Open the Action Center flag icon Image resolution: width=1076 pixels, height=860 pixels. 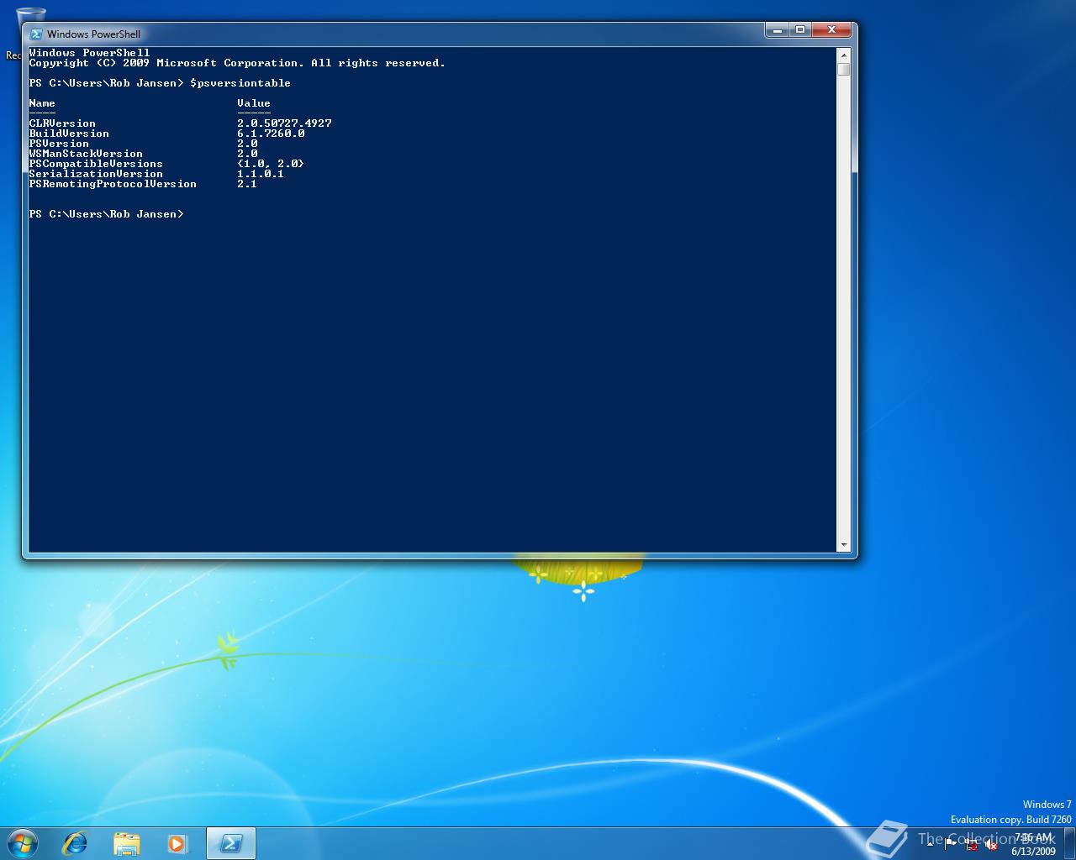click(951, 844)
